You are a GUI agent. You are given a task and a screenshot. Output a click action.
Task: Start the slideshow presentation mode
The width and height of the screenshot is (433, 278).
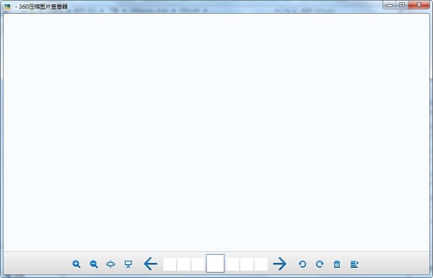click(128, 264)
